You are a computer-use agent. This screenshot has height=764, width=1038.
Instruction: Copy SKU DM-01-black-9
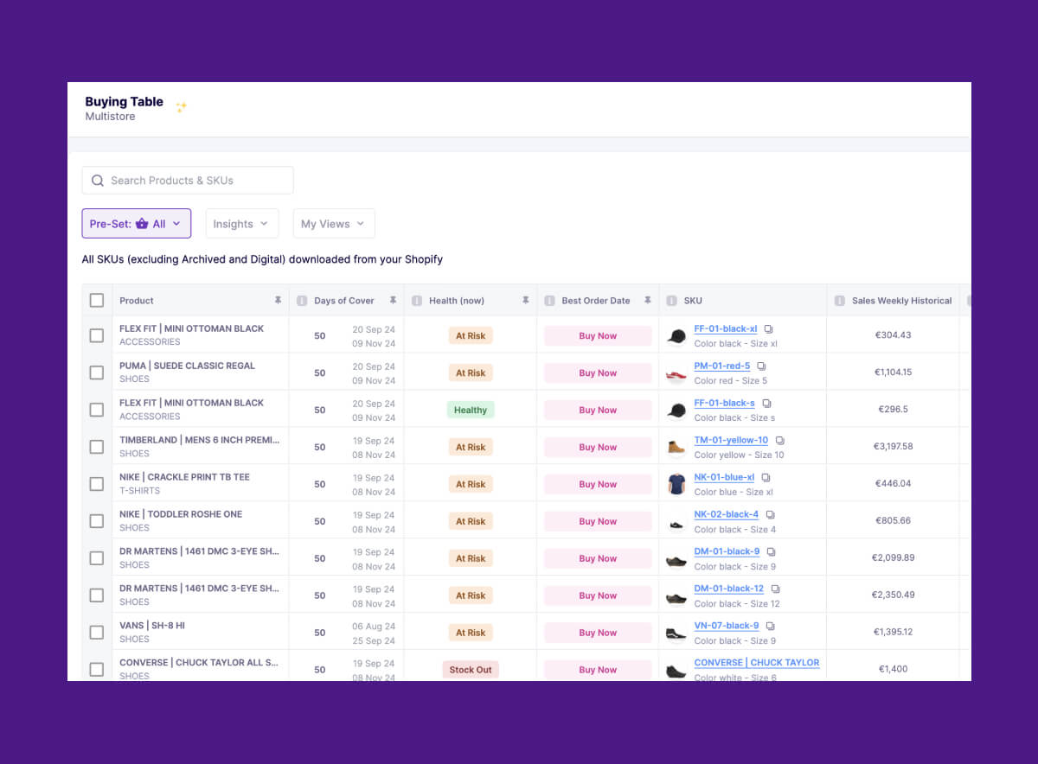click(x=771, y=552)
